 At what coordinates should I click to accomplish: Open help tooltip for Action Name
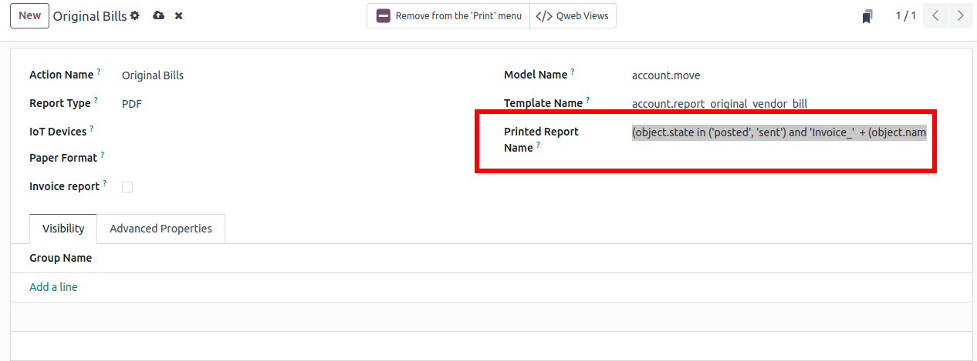pyautogui.click(x=99, y=73)
